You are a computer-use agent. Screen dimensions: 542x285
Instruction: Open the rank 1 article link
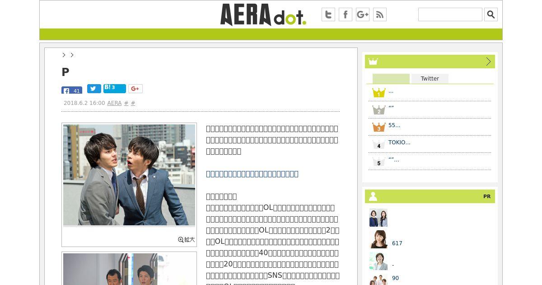(391, 91)
